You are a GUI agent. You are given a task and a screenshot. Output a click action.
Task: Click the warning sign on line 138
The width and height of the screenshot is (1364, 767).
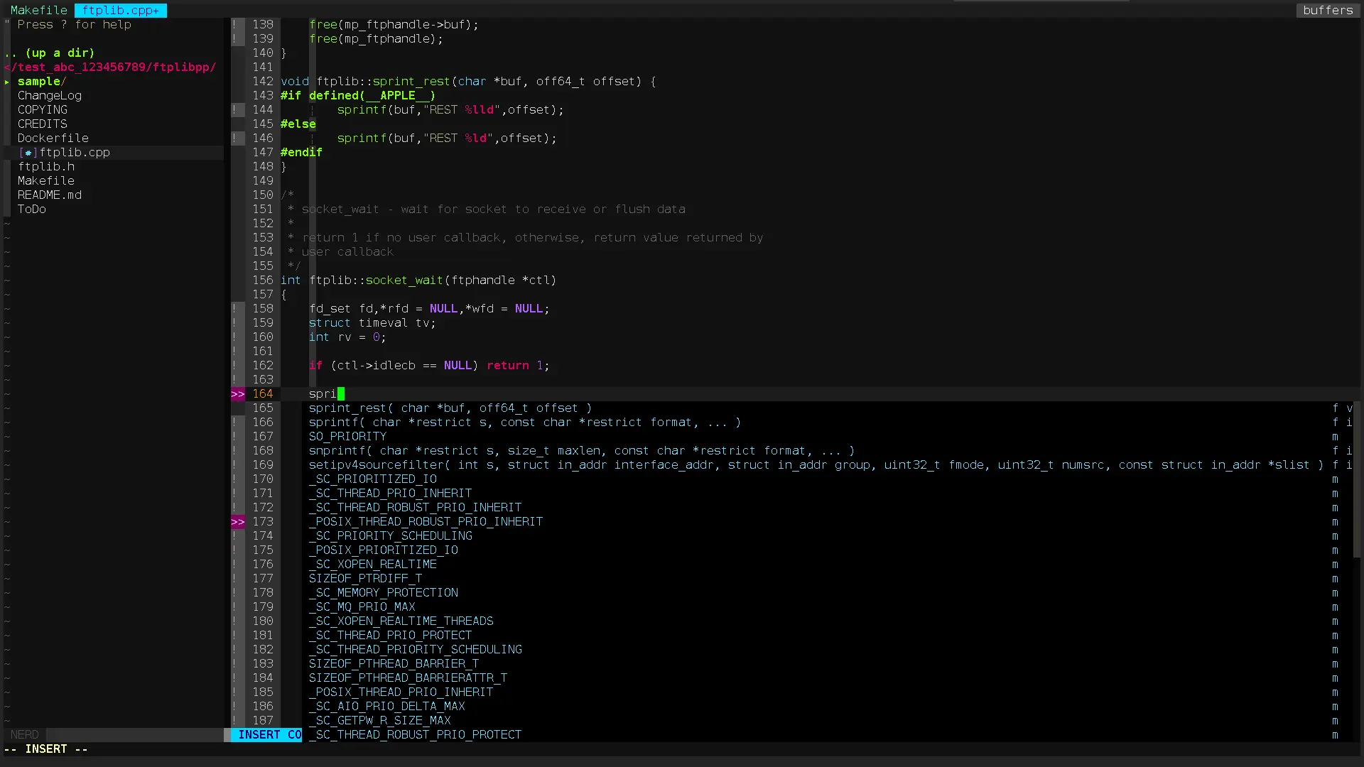[x=234, y=25]
